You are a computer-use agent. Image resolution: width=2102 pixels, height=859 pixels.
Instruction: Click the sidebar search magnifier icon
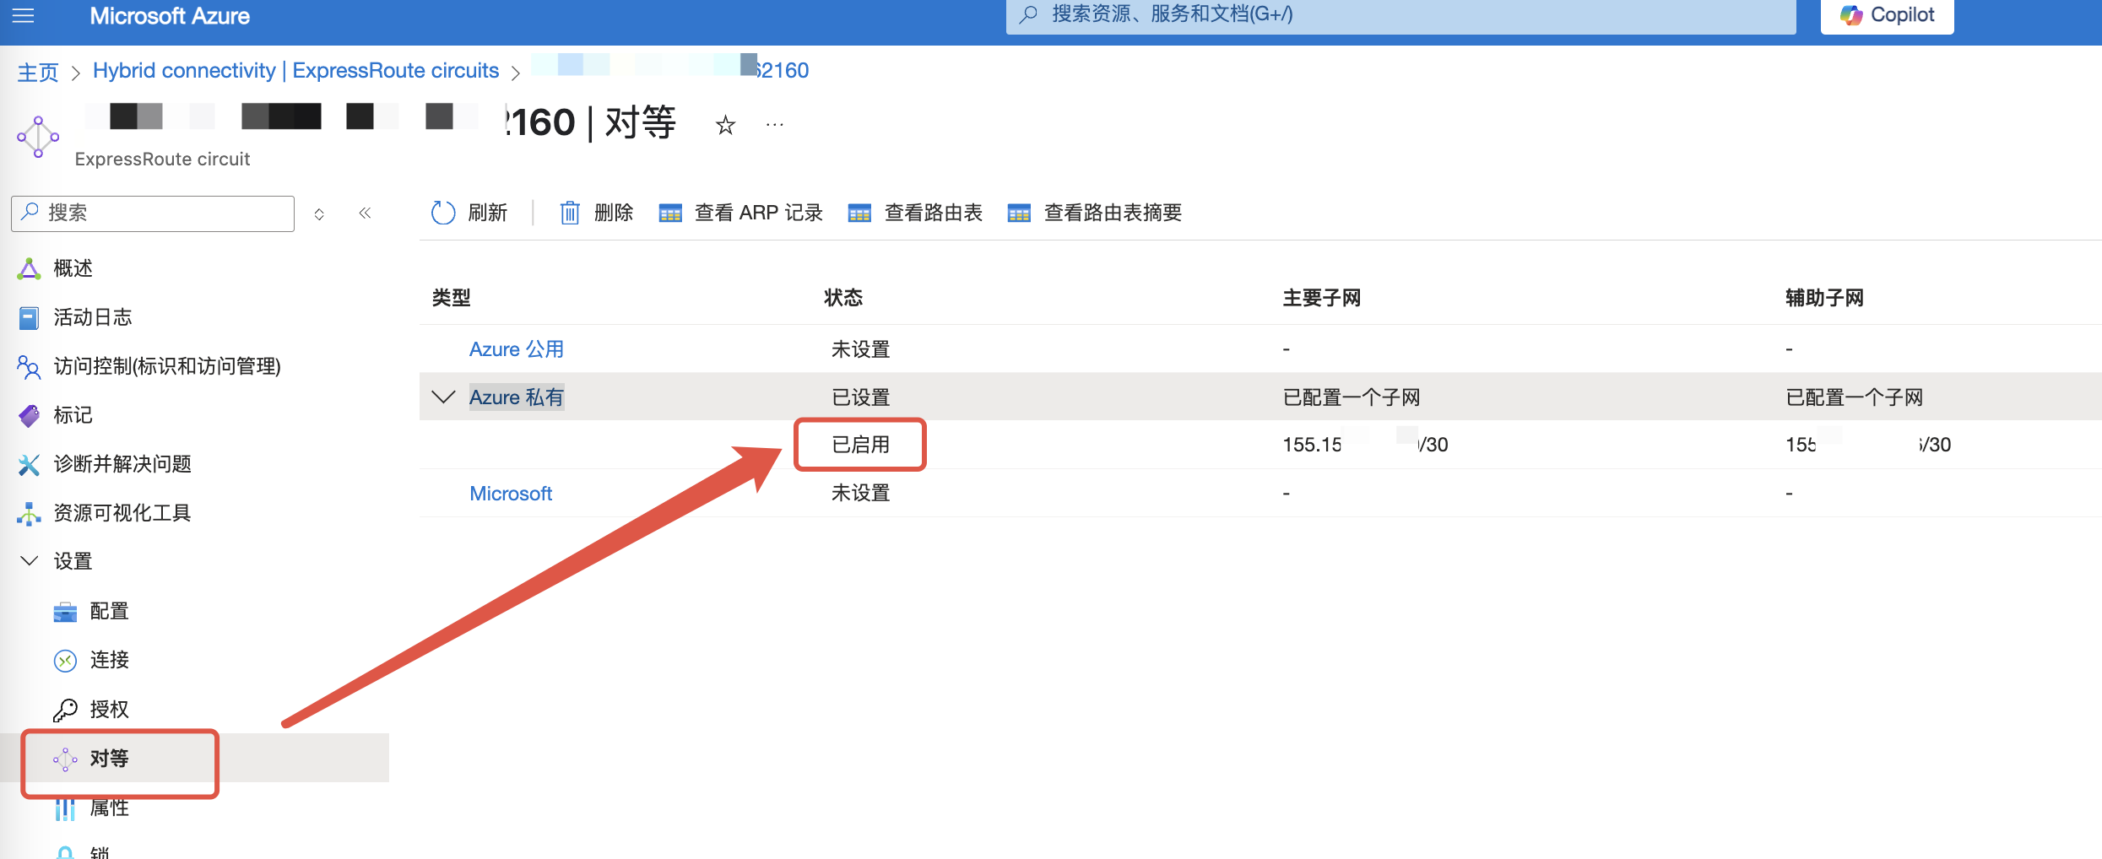tap(30, 212)
